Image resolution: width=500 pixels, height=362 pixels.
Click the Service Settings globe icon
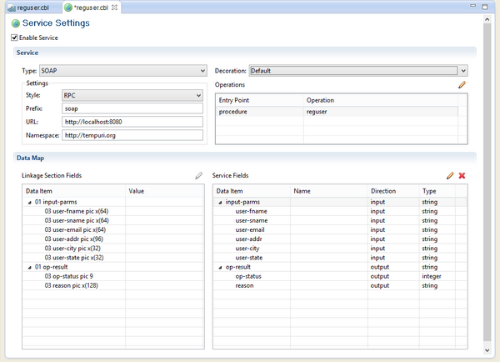14,23
